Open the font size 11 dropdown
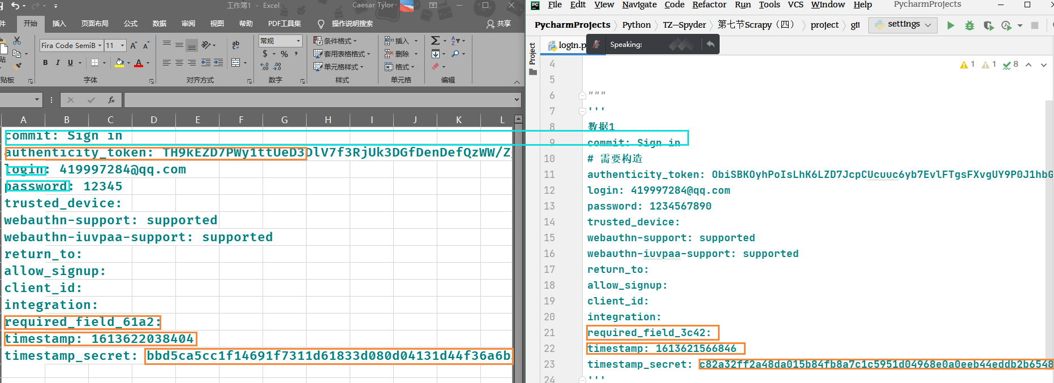 point(122,45)
